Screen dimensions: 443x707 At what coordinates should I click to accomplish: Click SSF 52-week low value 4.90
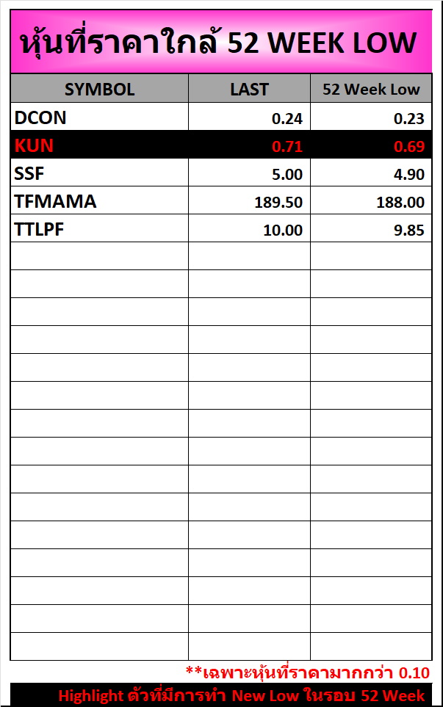pos(409,174)
